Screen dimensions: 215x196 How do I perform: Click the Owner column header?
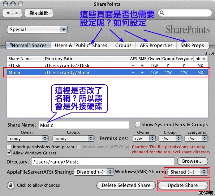point(154,59)
